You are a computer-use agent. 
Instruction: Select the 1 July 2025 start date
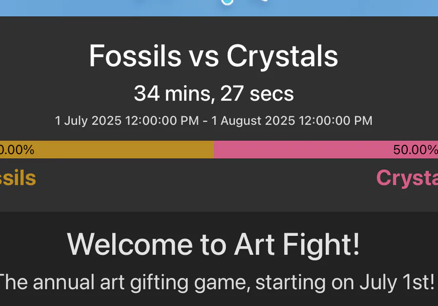[x=88, y=121]
